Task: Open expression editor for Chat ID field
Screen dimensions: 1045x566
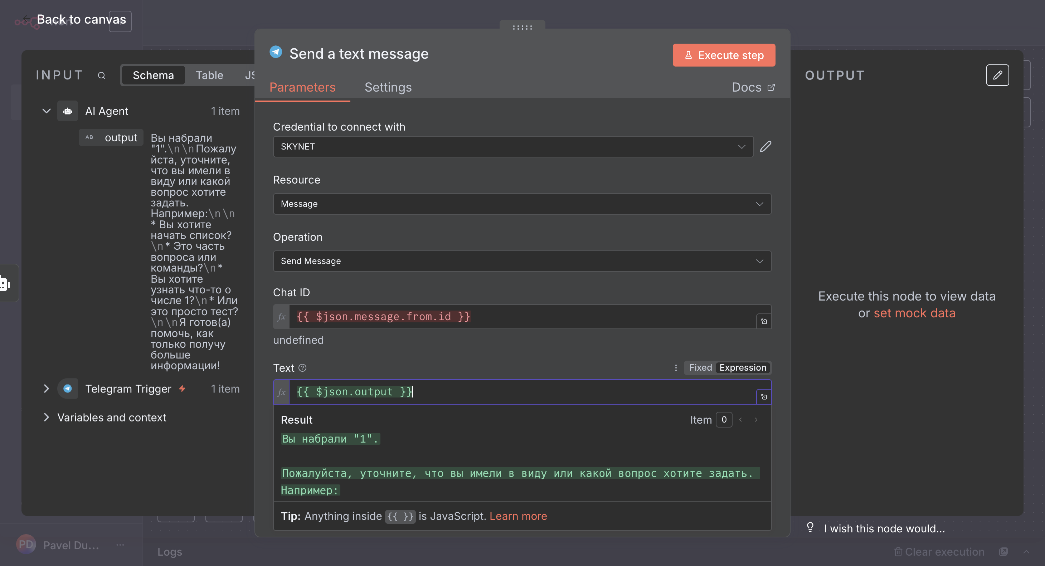Action: click(x=763, y=321)
